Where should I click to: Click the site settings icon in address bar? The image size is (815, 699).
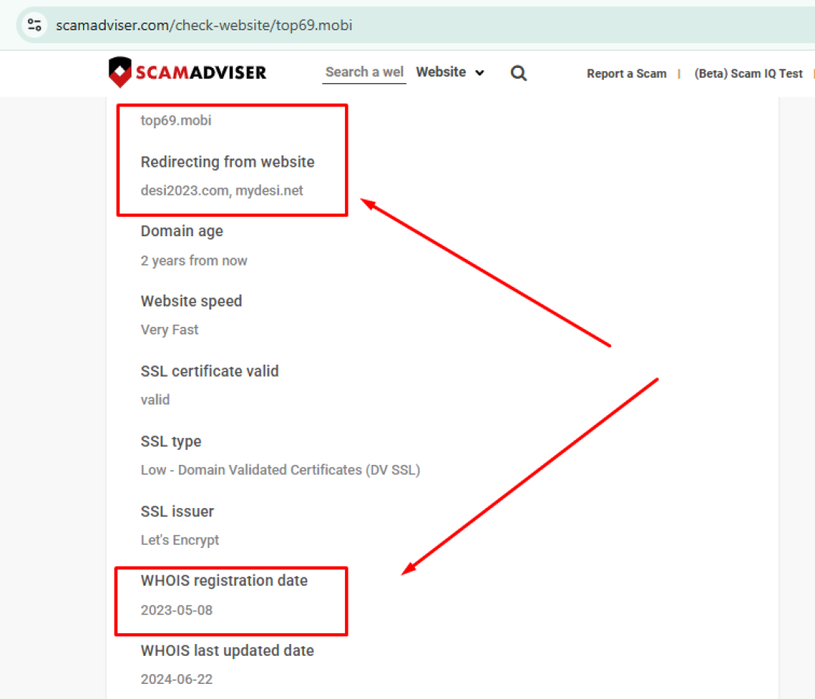(34, 25)
